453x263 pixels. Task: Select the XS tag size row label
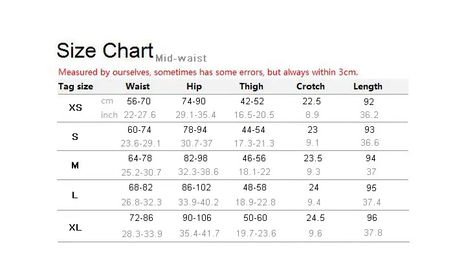[76, 108]
